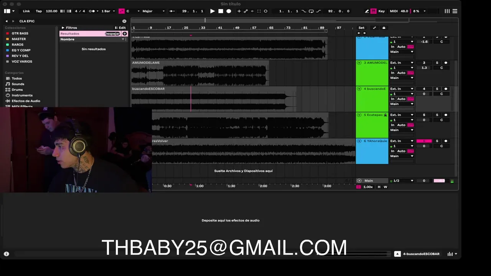Toggle the pink computer MIDI keyboard icon
The width and height of the screenshot is (491, 276).
[373, 11]
